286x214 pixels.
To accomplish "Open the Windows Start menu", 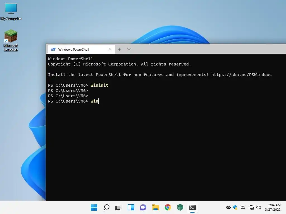I will click(x=94, y=207).
